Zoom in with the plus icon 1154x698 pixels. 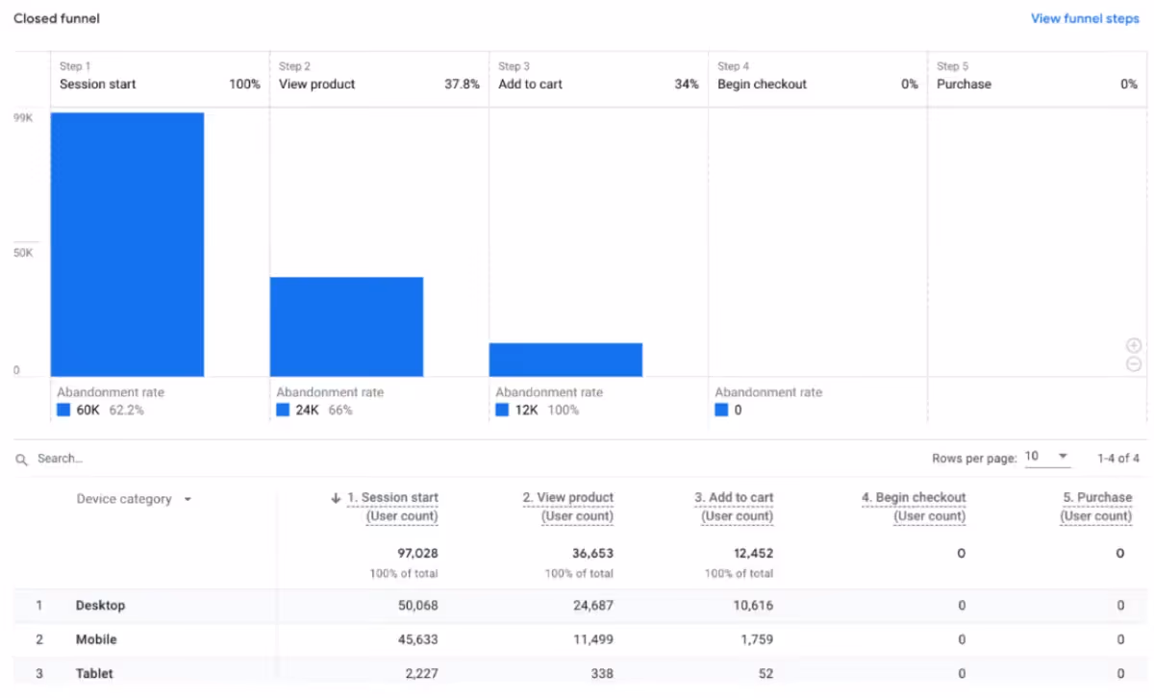pos(1134,345)
